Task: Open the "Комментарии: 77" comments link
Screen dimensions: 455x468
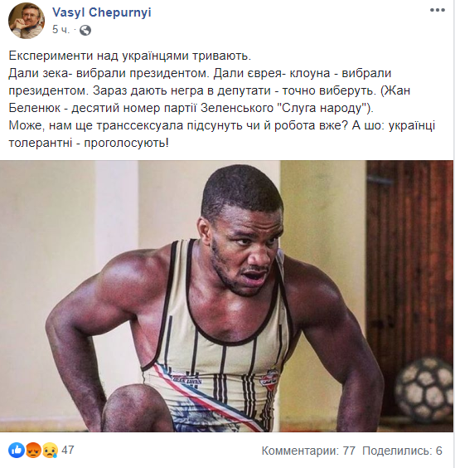Action: (308, 451)
